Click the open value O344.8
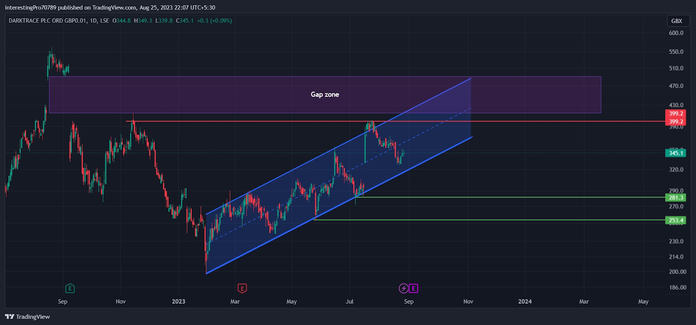The image size is (696, 325). [121, 20]
